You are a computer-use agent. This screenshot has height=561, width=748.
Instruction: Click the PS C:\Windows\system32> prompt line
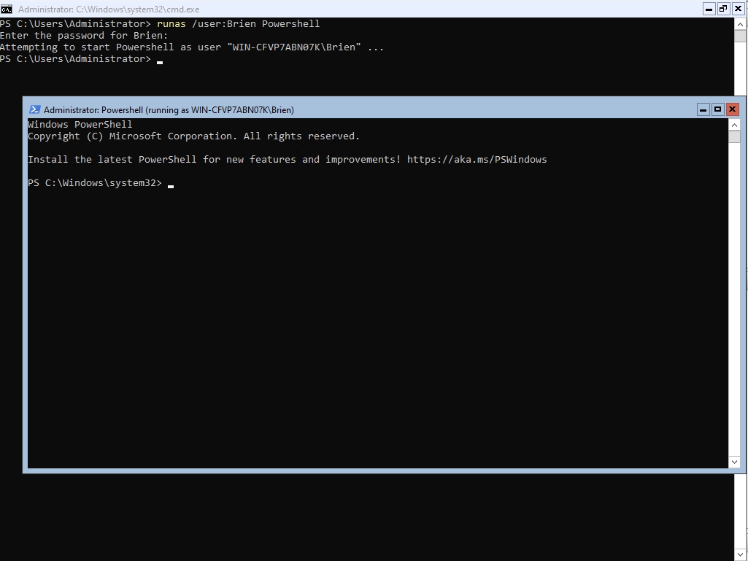point(95,182)
